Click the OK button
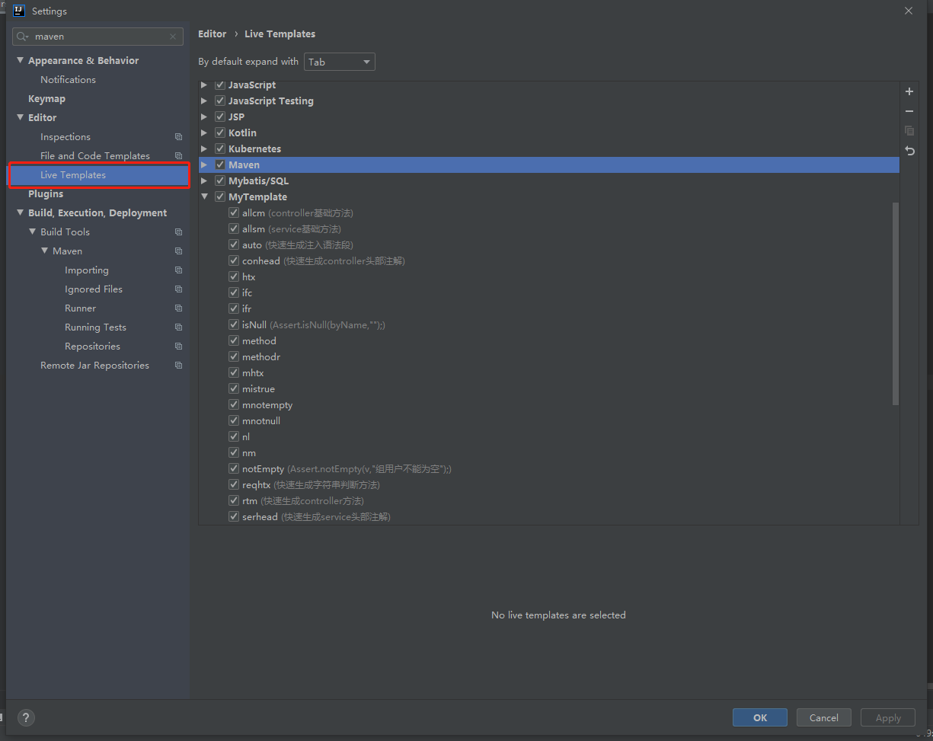 (x=760, y=717)
